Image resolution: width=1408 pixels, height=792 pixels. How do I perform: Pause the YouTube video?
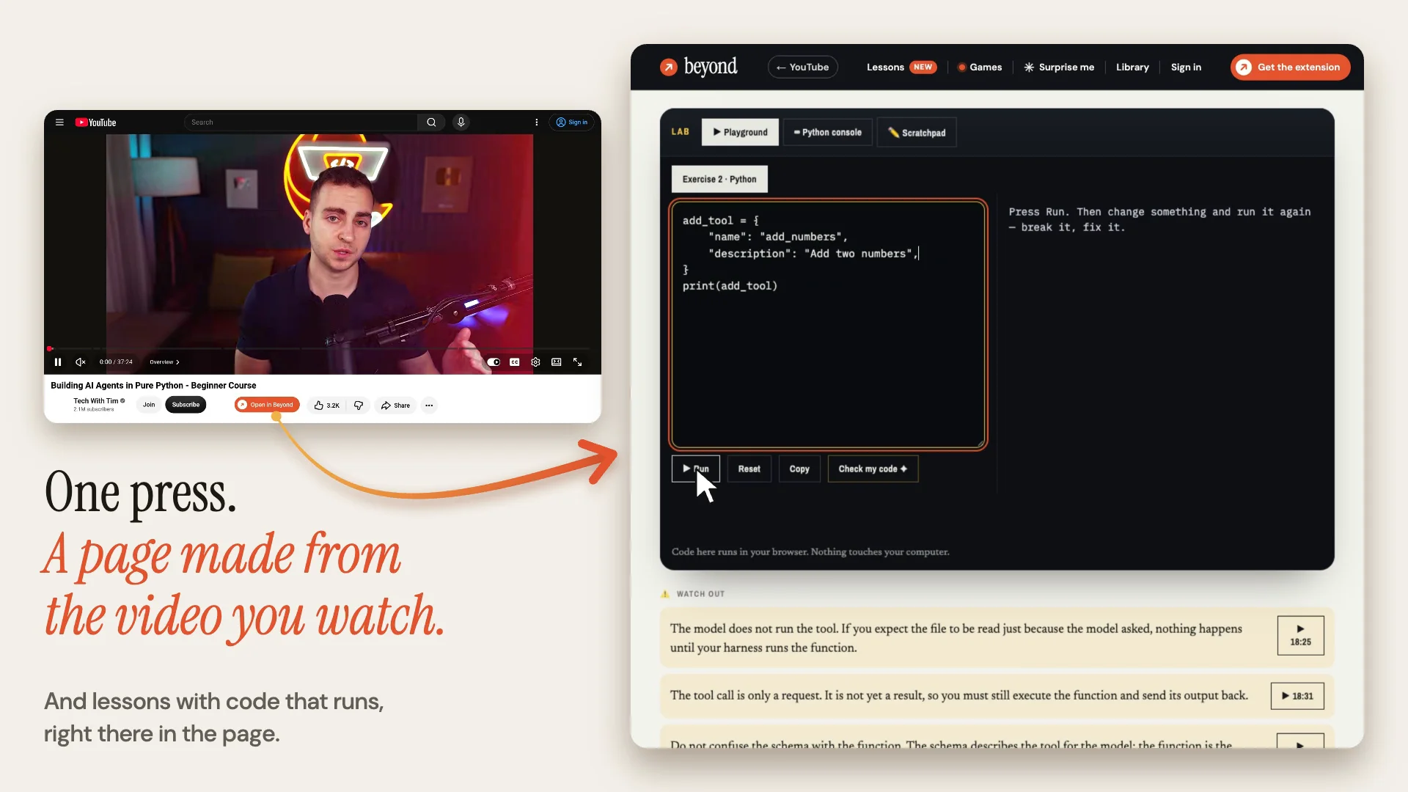click(58, 362)
